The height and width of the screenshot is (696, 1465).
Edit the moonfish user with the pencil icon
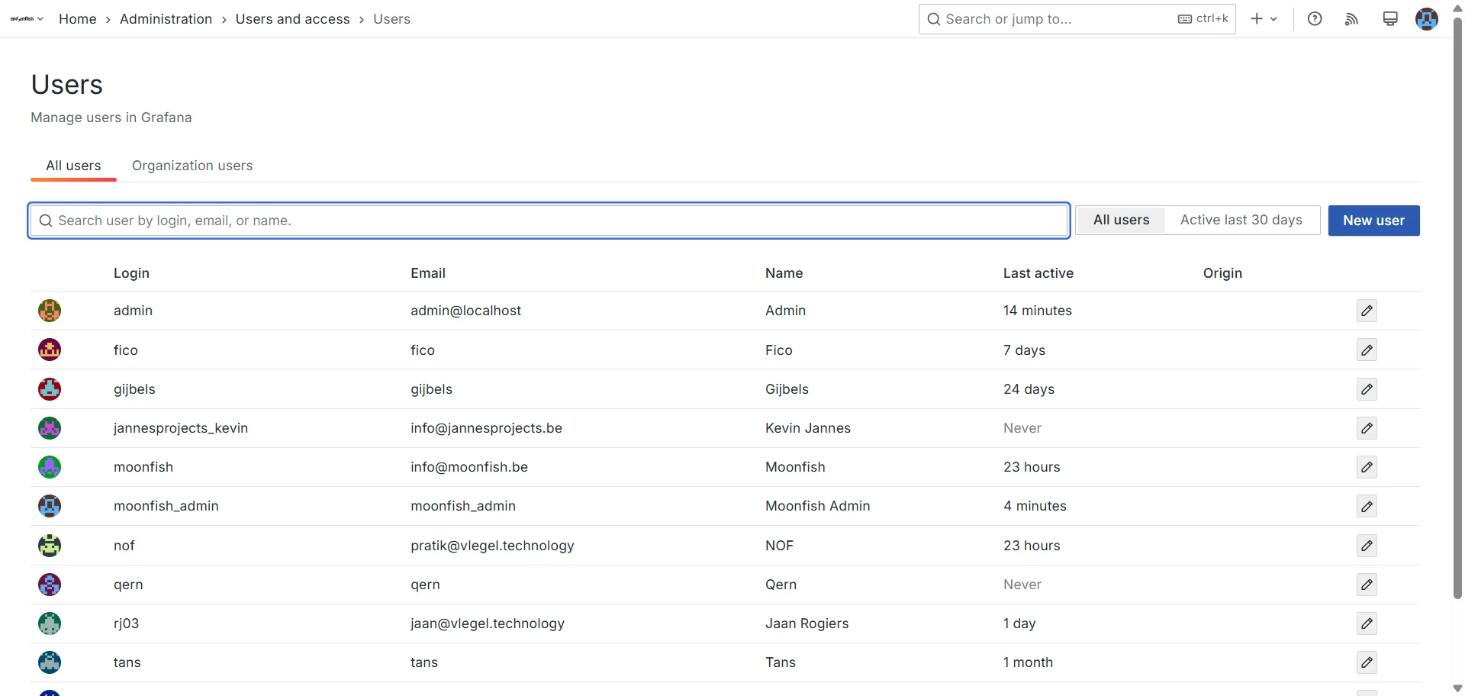pos(1367,467)
